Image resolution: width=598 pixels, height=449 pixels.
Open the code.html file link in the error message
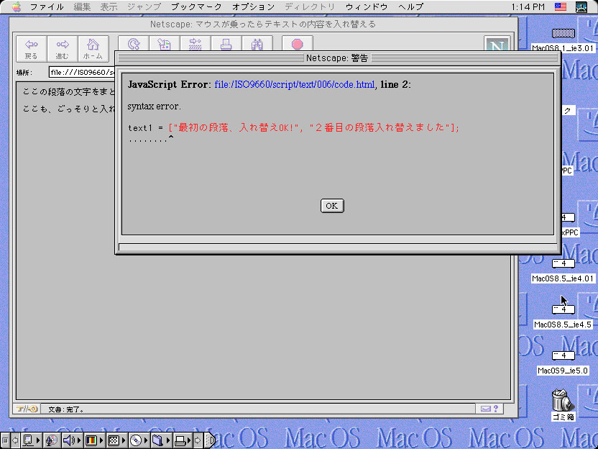[295, 84]
